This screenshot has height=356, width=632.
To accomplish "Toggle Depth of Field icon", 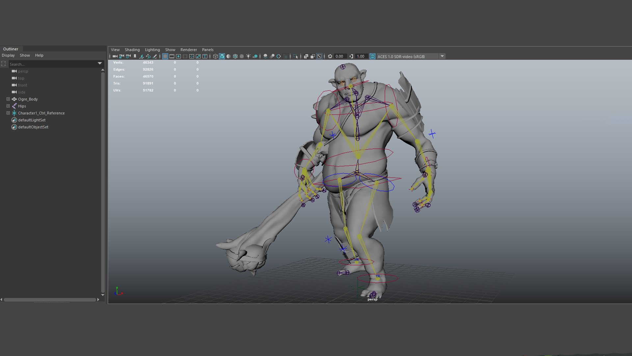I will click(285, 56).
